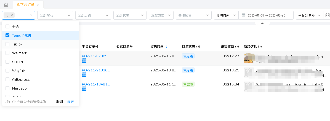The width and height of the screenshot is (330, 121).
Task: Open the 备注颜色 color dropdown
Action: [193, 15]
